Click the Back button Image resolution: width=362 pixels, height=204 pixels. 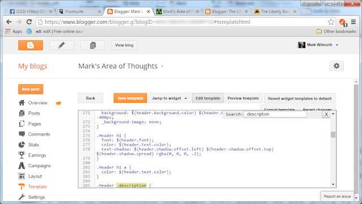coord(90,98)
